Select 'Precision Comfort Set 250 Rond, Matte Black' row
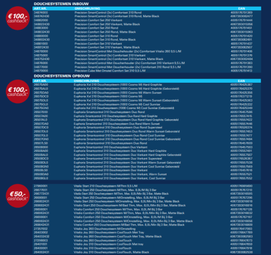This screenshot has height=255, width=271. point(147,32)
